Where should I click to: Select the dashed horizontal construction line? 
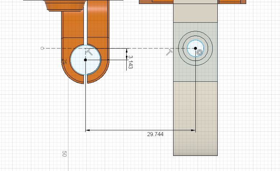pos(118,48)
